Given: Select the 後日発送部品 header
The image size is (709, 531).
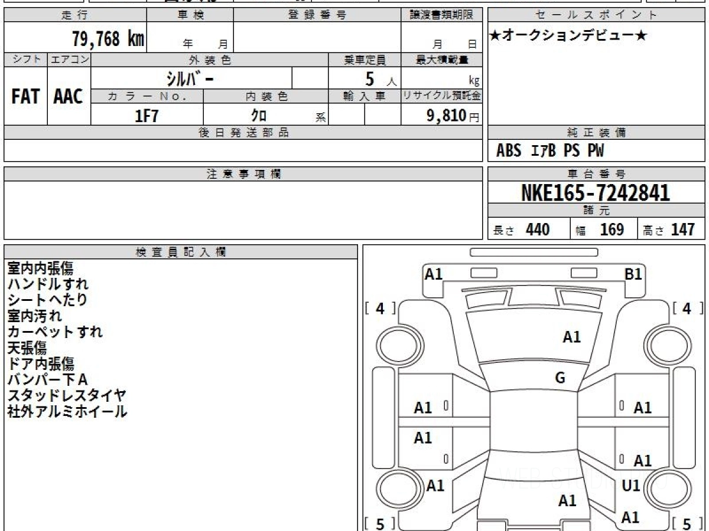Looking at the screenshot, I should click(243, 133).
